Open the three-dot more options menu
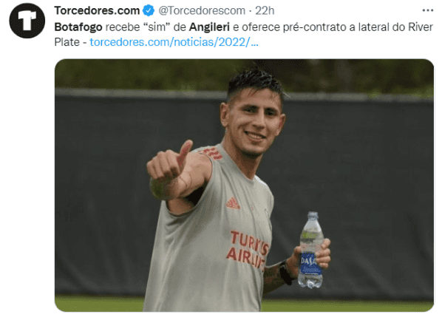This screenshot has width=442, height=320. (428, 10)
